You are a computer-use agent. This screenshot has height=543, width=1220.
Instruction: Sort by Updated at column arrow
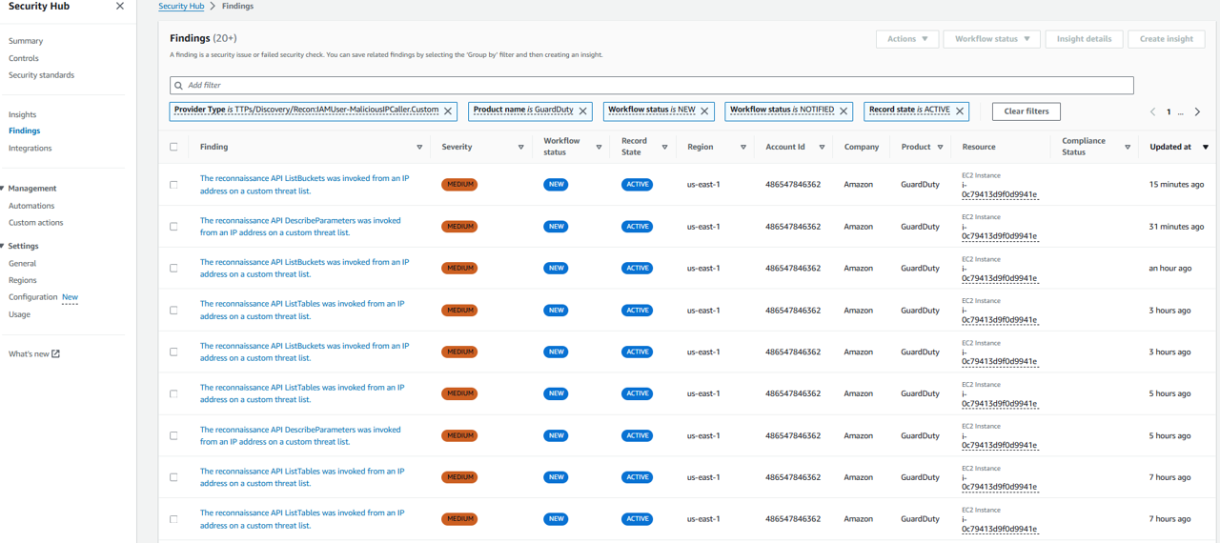1206,147
